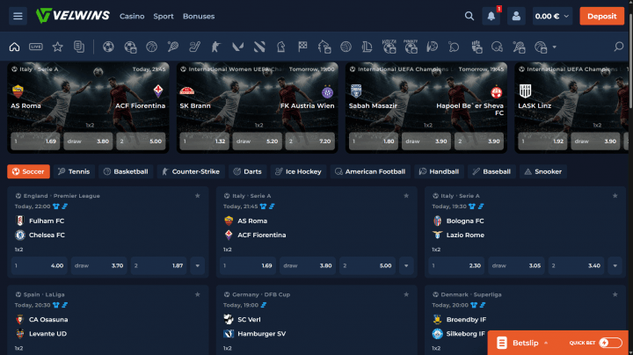The image size is (633, 355).
Task: Select chess knight icon
Action: (281, 47)
